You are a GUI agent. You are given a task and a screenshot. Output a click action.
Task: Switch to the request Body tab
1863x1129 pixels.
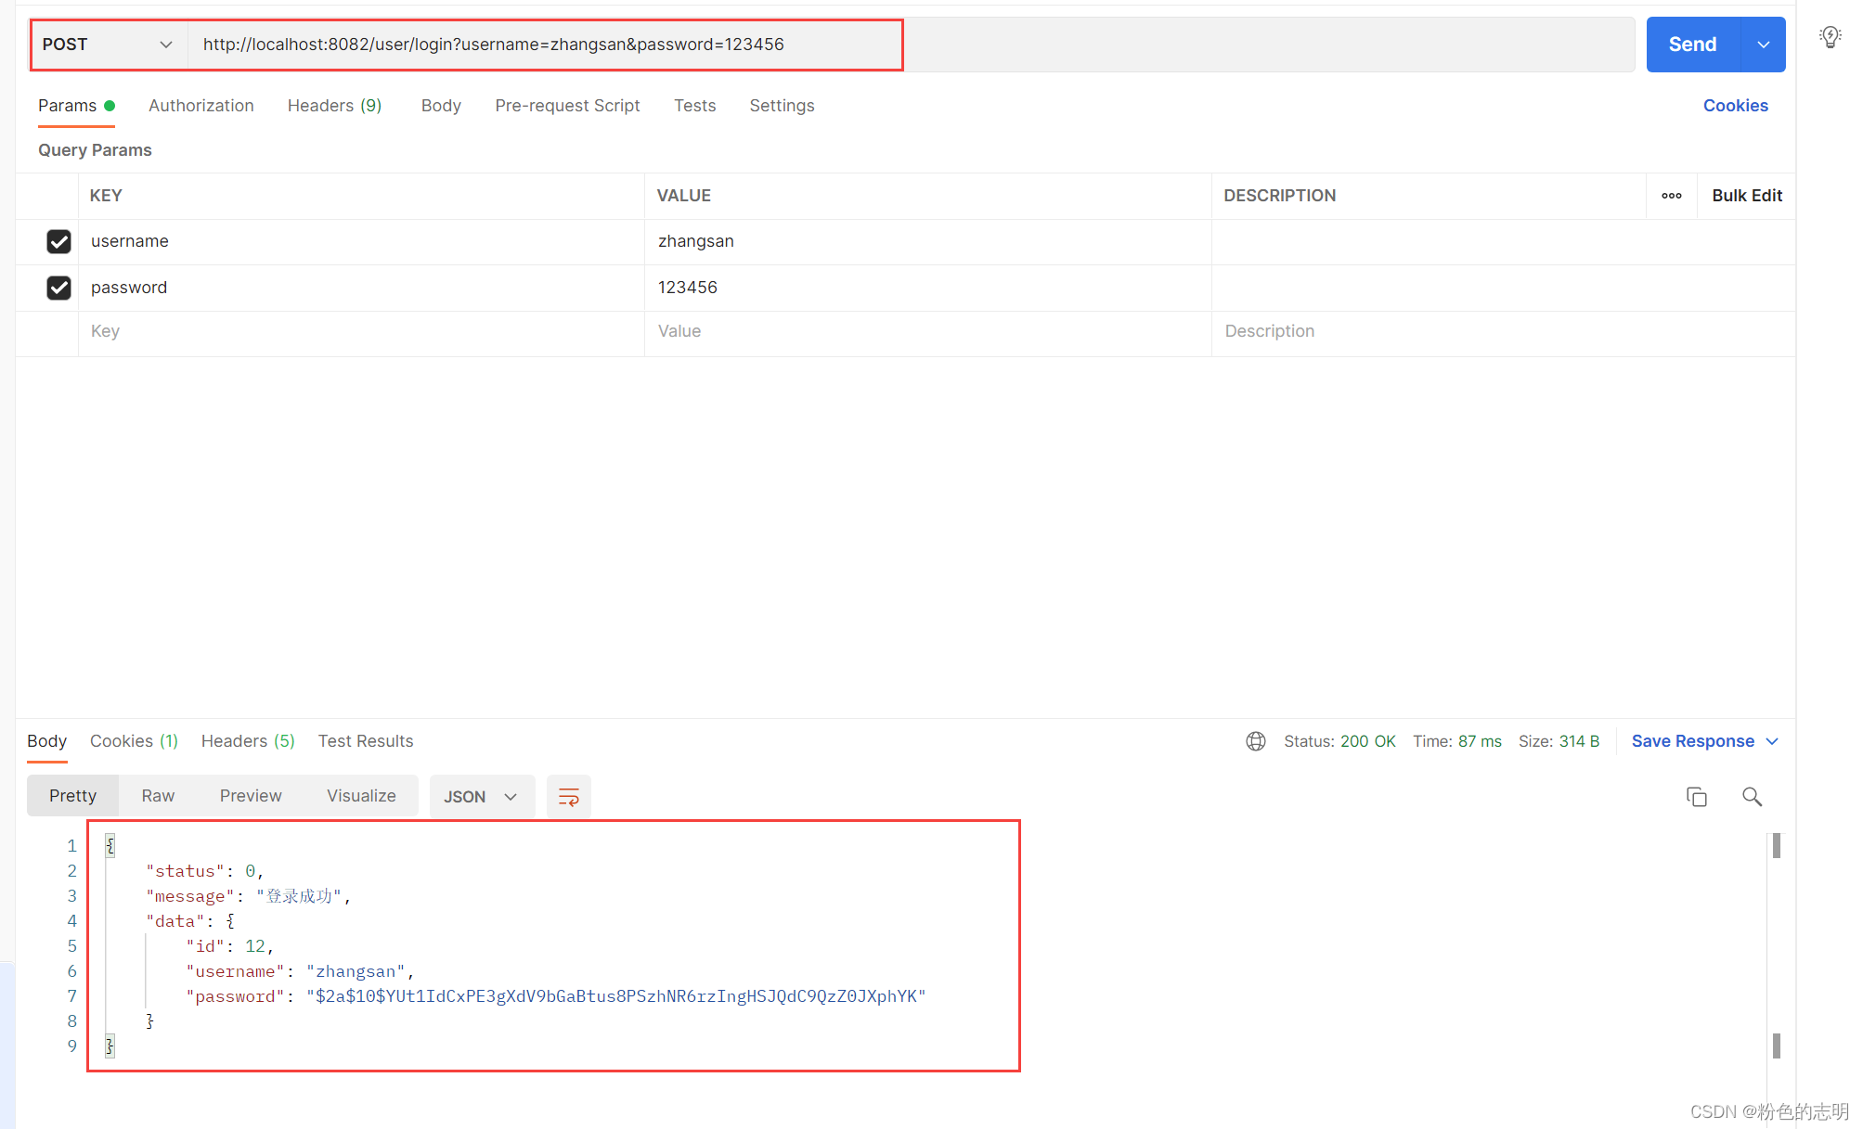[x=441, y=106]
